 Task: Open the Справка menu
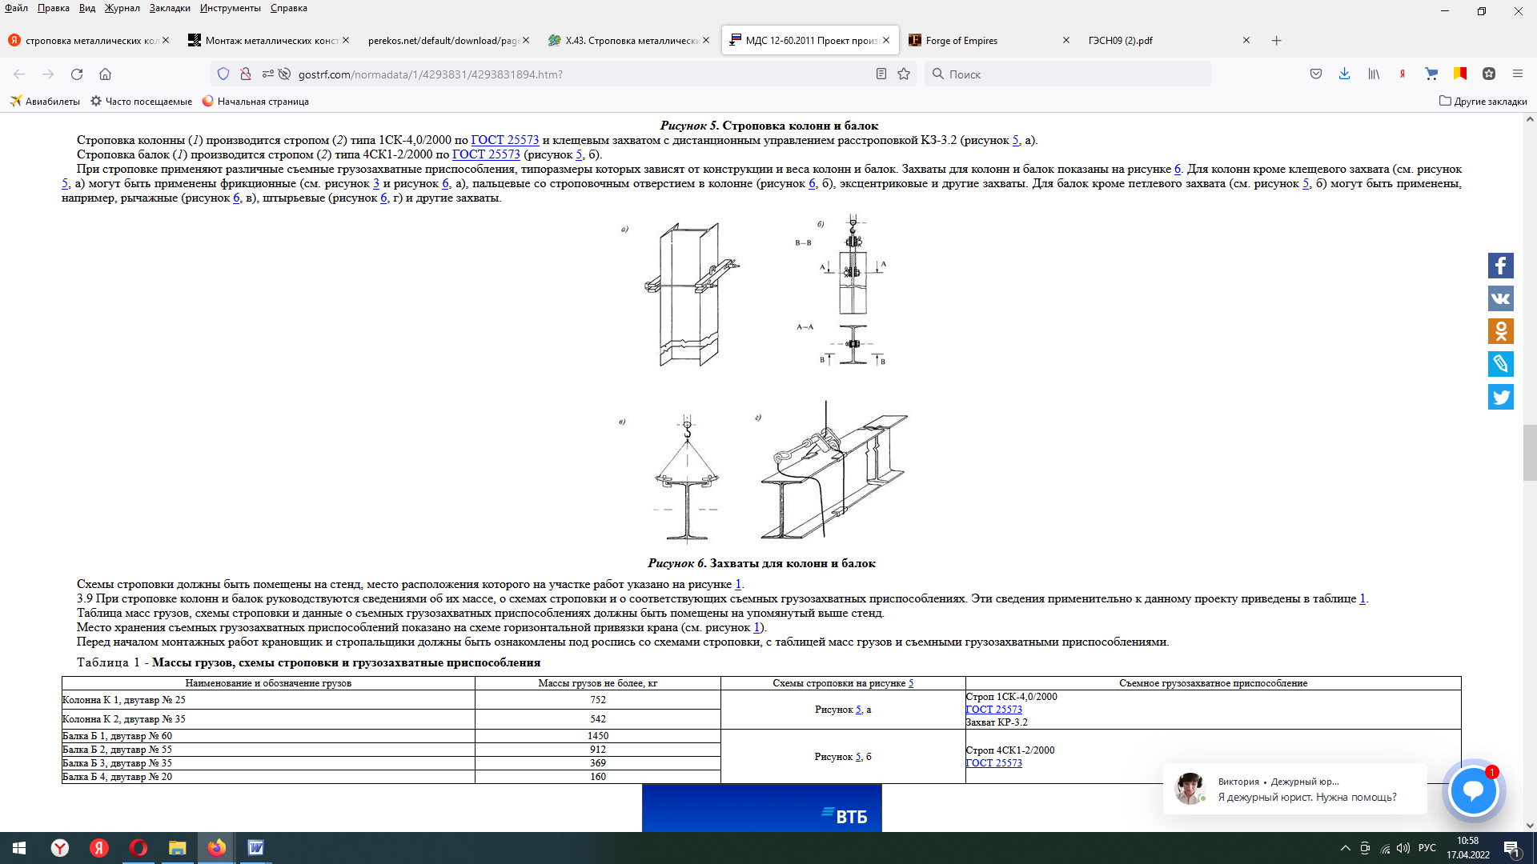point(289,8)
